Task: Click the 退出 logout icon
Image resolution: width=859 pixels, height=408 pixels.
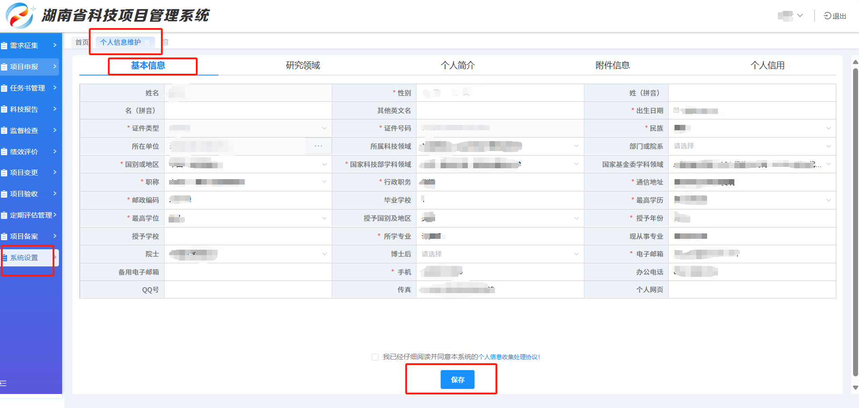Action: coord(827,16)
